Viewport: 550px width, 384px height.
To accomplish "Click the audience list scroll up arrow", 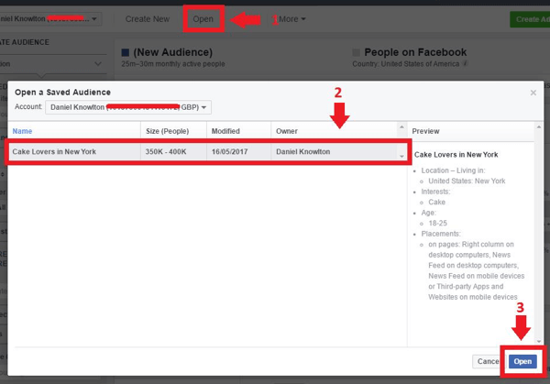I will 401,127.
